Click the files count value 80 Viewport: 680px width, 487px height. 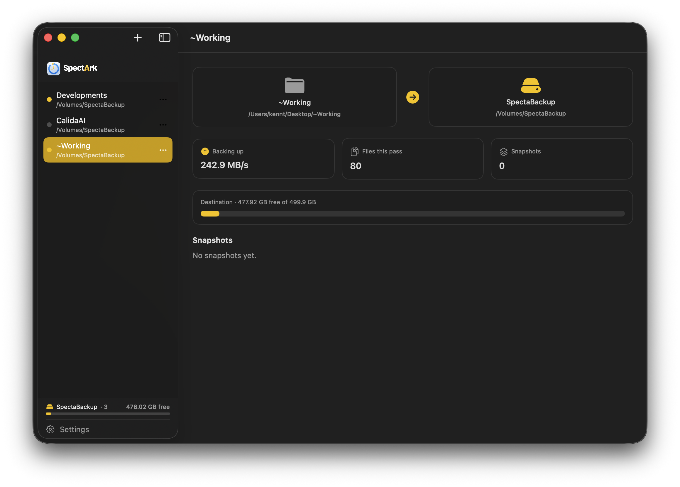pos(356,166)
